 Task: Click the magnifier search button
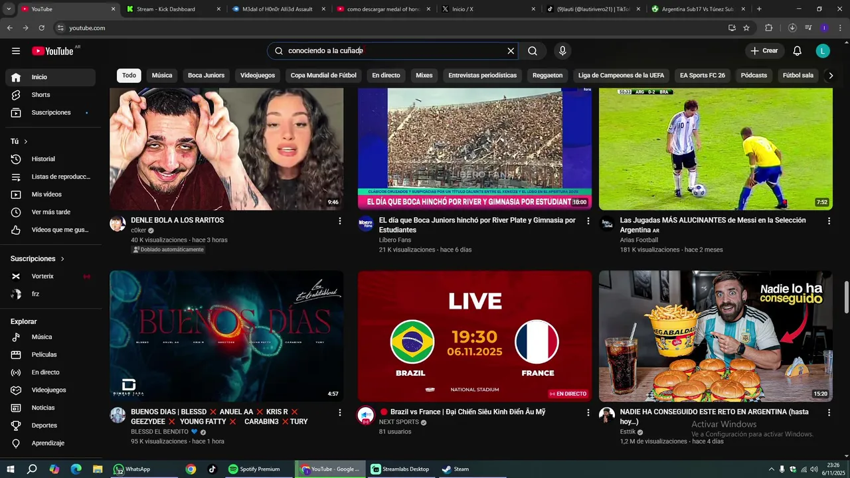coord(533,51)
